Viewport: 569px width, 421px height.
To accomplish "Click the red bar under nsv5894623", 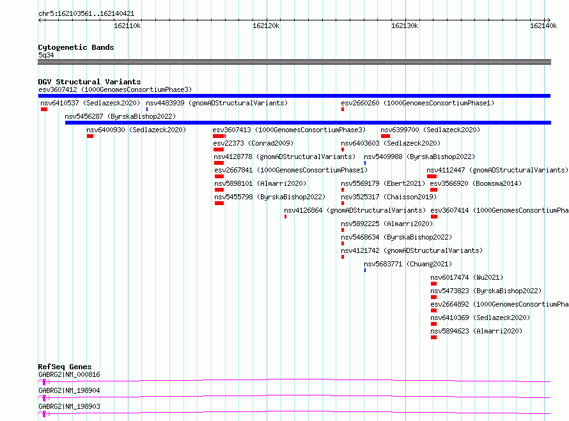I will coord(433,337).
